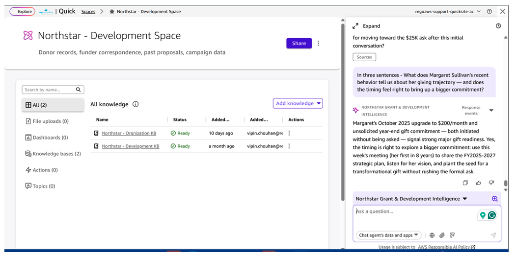Copy the chat response

coord(465,183)
